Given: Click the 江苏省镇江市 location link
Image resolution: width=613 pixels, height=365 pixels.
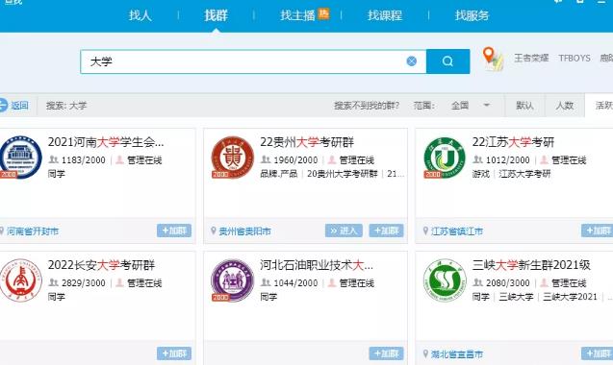Looking at the screenshot, I should (457, 231).
